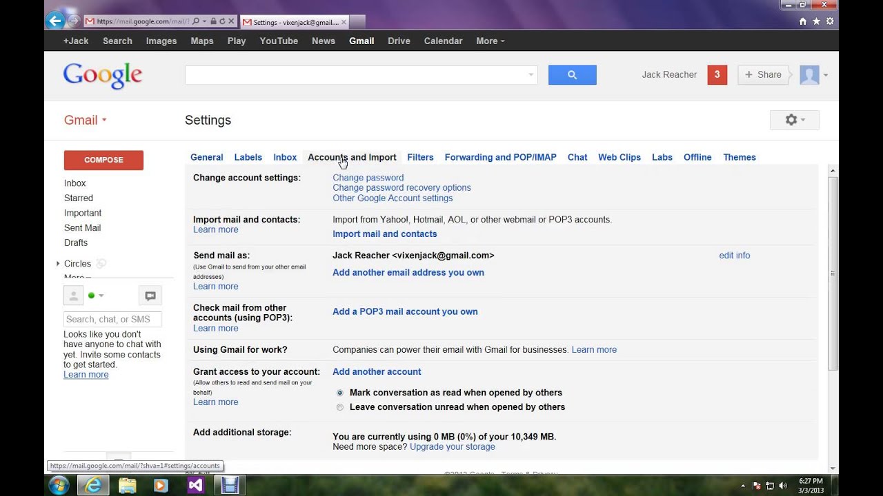This screenshot has width=883, height=496.
Task: Open the film strip app in taskbar
Action: click(x=230, y=485)
